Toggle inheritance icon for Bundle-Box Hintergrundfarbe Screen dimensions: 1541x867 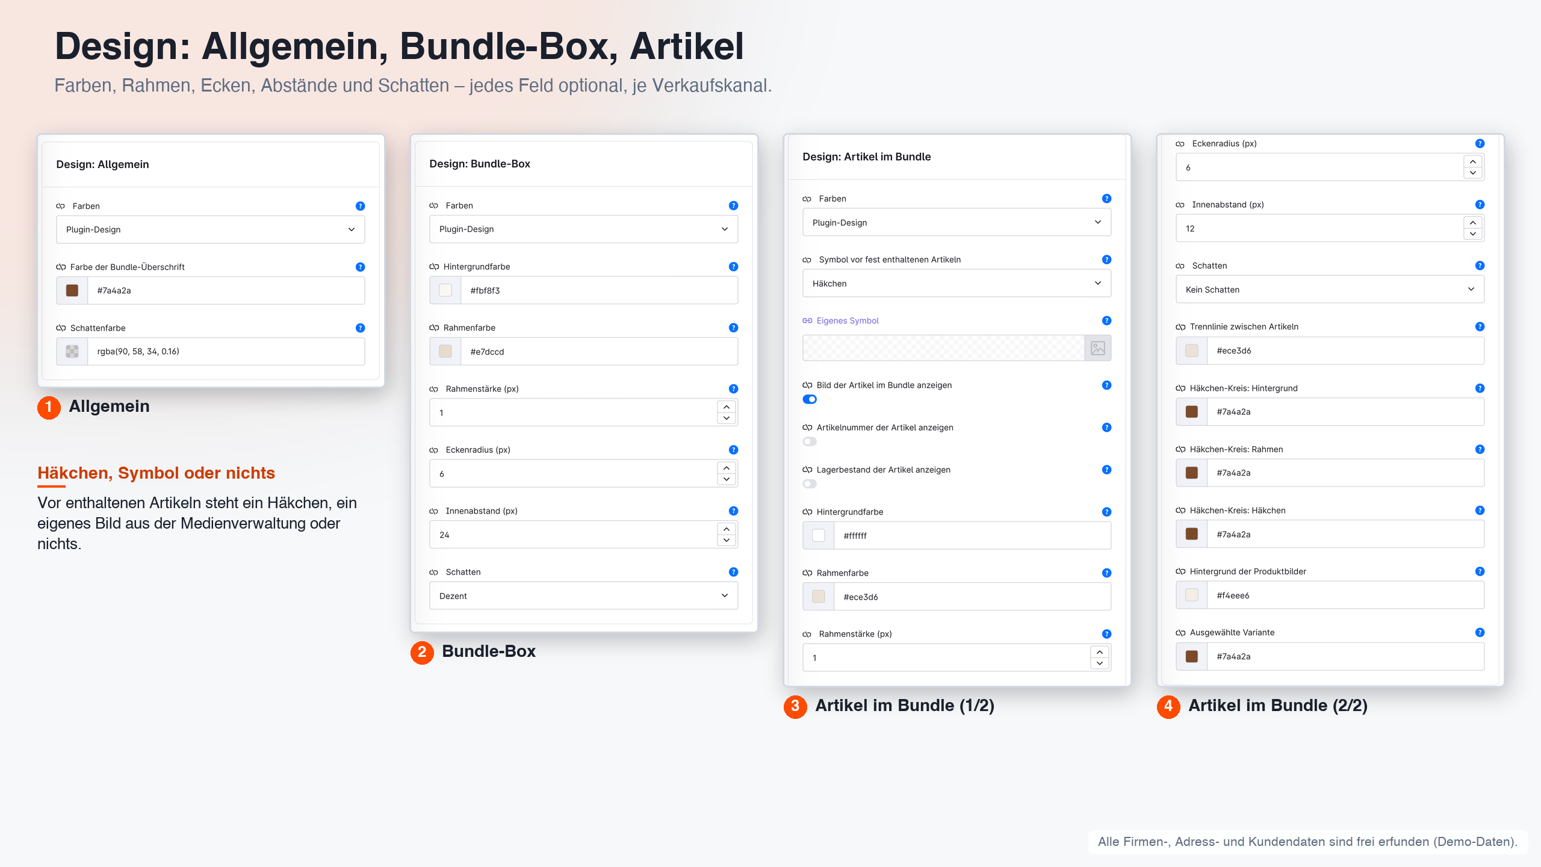tap(434, 266)
